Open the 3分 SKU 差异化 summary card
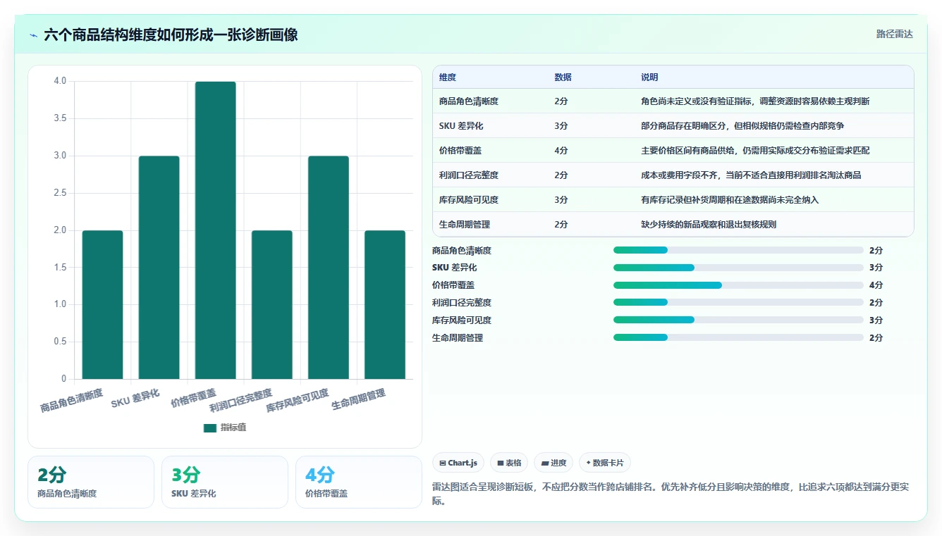 tap(225, 482)
